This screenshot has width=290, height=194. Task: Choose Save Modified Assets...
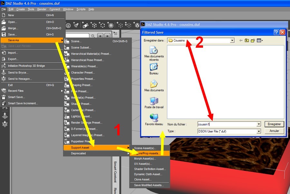click(150, 185)
